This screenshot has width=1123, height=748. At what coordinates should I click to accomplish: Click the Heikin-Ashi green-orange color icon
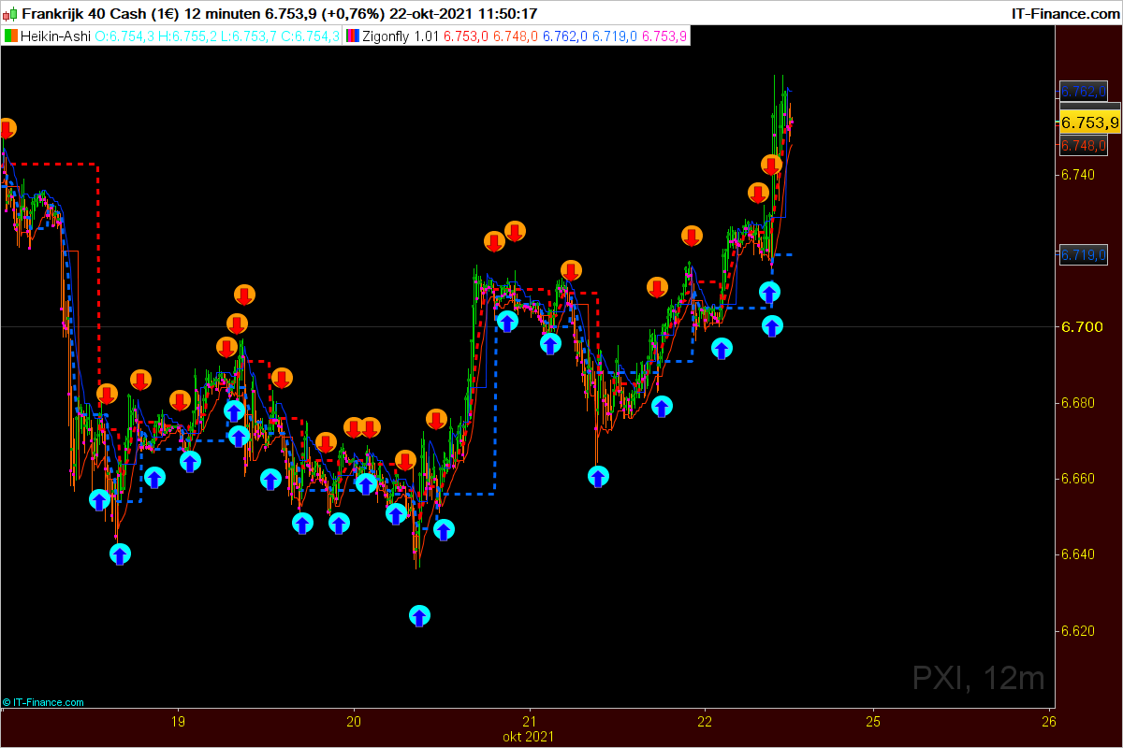click(10, 36)
